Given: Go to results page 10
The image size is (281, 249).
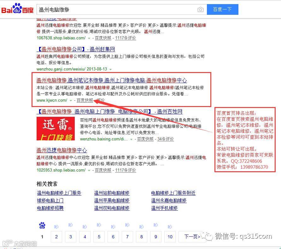Looking at the screenshot, I should point(170,237).
